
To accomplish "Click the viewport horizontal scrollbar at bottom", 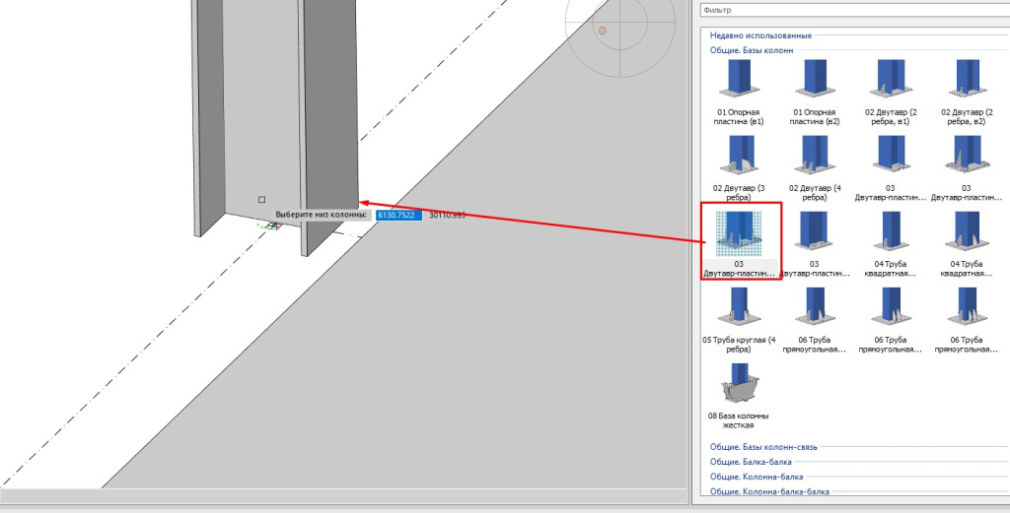I will pyautogui.click(x=345, y=495).
